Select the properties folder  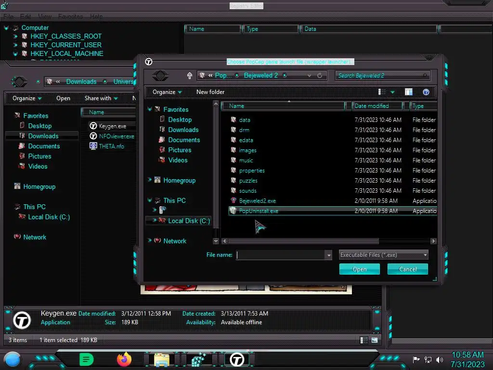(251, 171)
